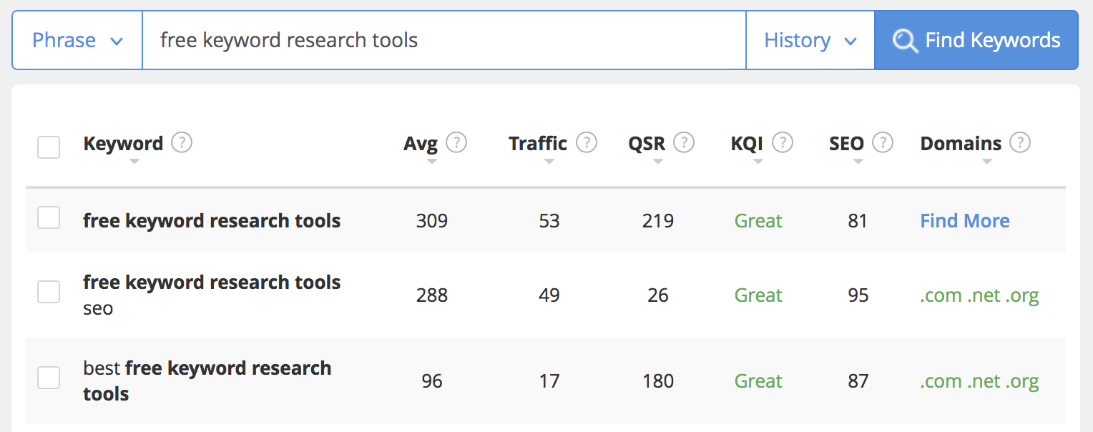Click the Find Keywords button

(x=976, y=40)
